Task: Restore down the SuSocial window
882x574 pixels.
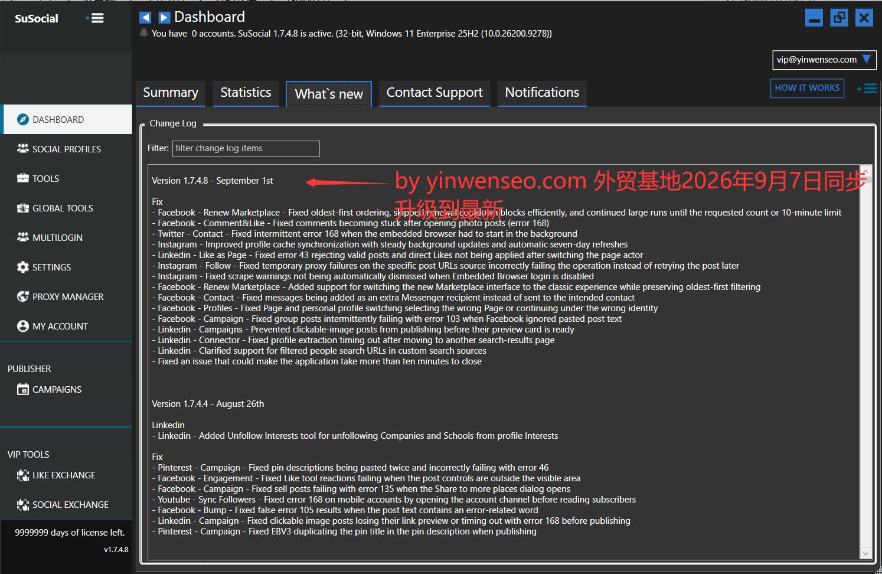Action: click(x=839, y=18)
